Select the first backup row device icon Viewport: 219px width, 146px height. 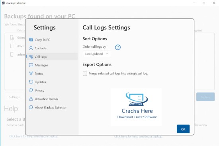tap(12, 37)
